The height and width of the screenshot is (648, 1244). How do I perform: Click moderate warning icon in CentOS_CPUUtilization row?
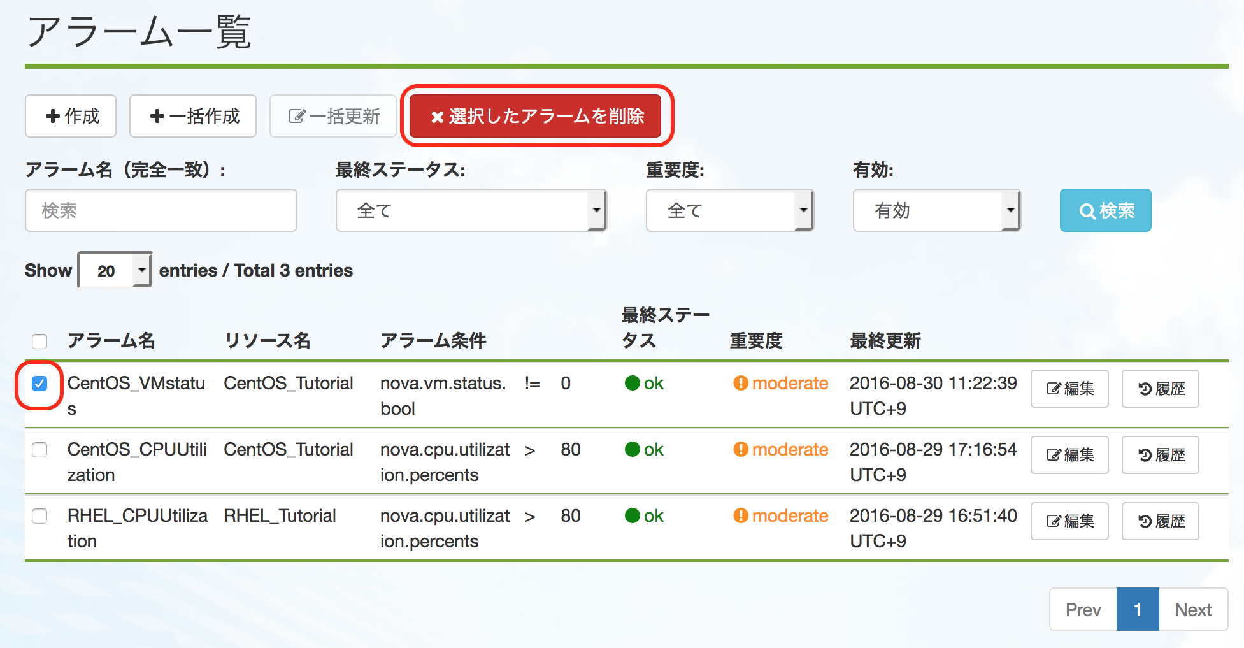[x=740, y=449]
